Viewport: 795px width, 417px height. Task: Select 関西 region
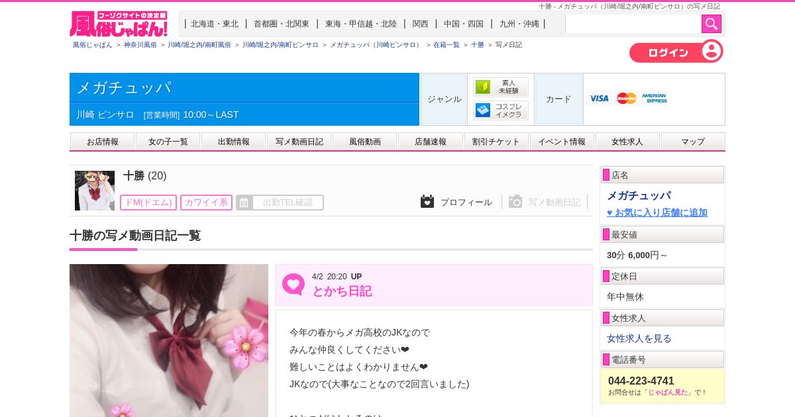[x=421, y=24]
